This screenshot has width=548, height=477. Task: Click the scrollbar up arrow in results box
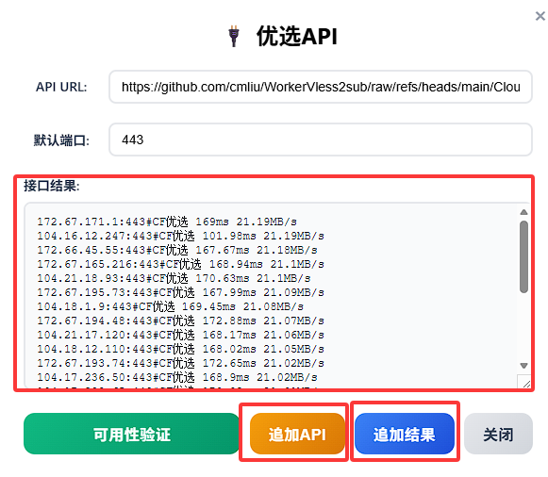coord(523,212)
